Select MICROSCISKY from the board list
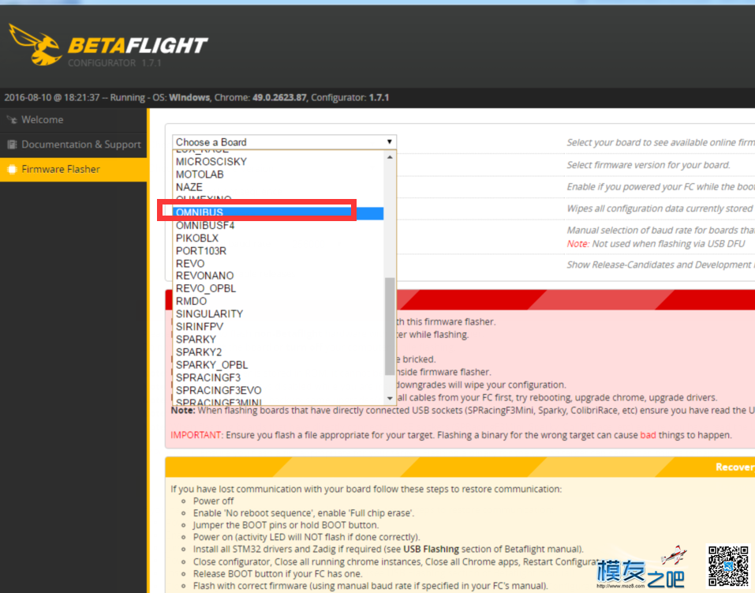Image resolution: width=755 pixels, height=593 pixels. [278, 162]
